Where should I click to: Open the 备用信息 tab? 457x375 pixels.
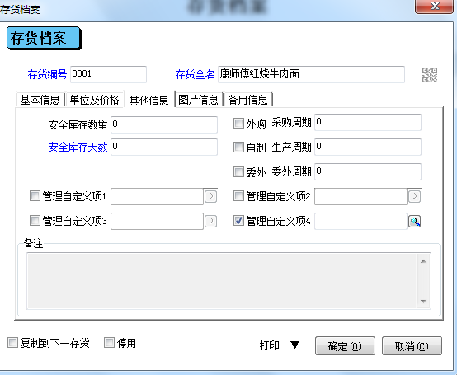(x=248, y=100)
